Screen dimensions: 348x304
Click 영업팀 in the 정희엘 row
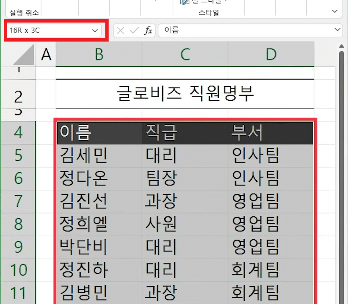[271, 224]
